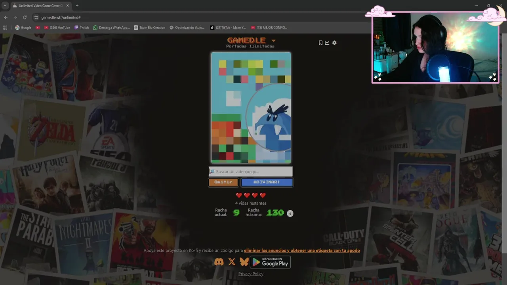Open the YouTube icon-only bookmark after Google
This screenshot has width=507, height=285.
[x=38, y=28]
